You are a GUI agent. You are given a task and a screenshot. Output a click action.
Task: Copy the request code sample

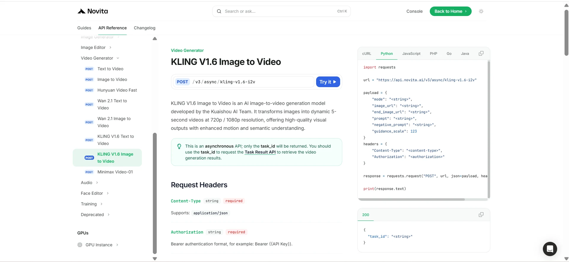click(x=481, y=53)
